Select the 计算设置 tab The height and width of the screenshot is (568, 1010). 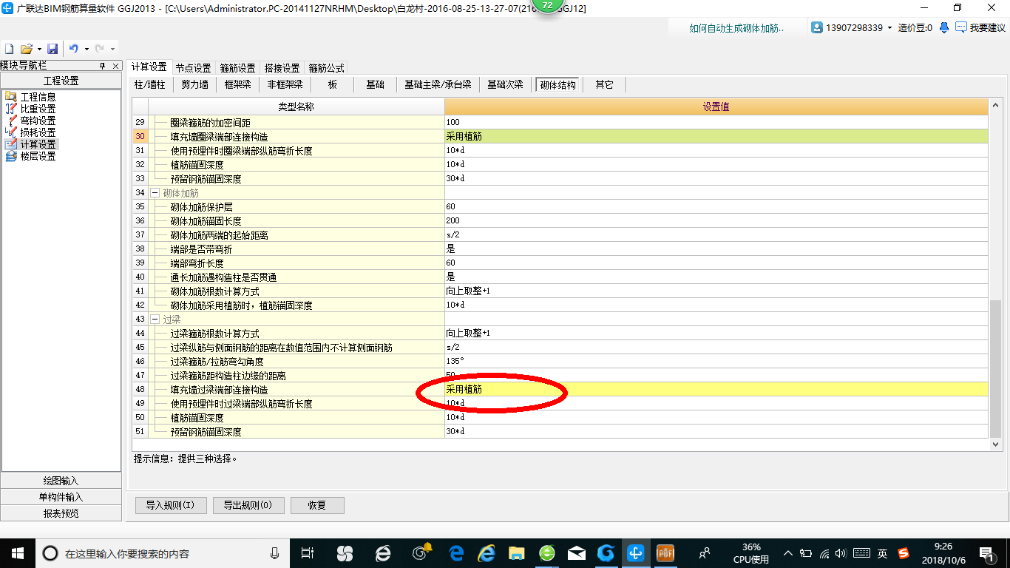pos(149,67)
